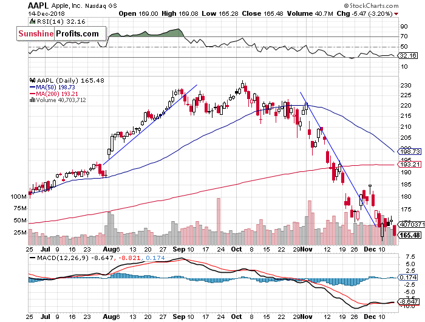The width and height of the screenshot is (425, 322).
Task: Click the Dec label on MACD axis
Action: [x=370, y=317]
